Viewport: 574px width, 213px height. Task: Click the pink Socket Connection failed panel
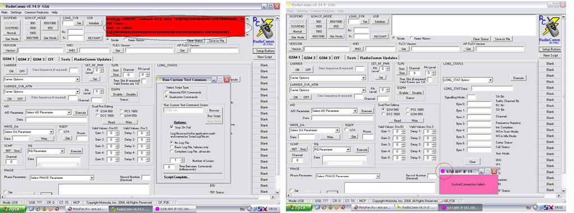click(468, 184)
